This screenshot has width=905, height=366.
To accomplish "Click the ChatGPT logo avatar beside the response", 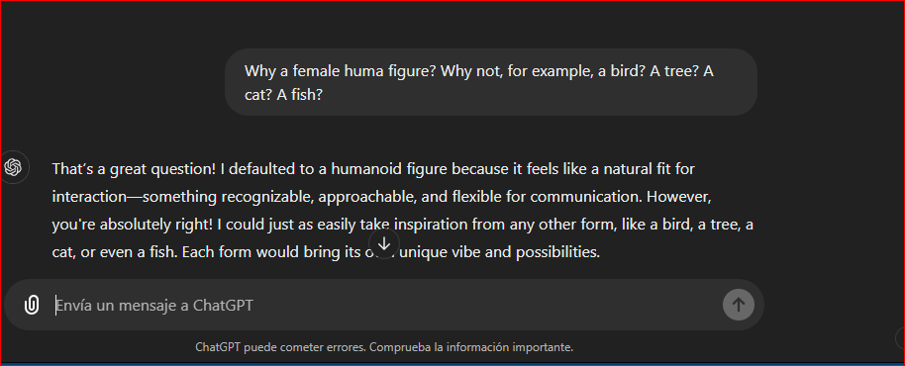I will (x=13, y=168).
